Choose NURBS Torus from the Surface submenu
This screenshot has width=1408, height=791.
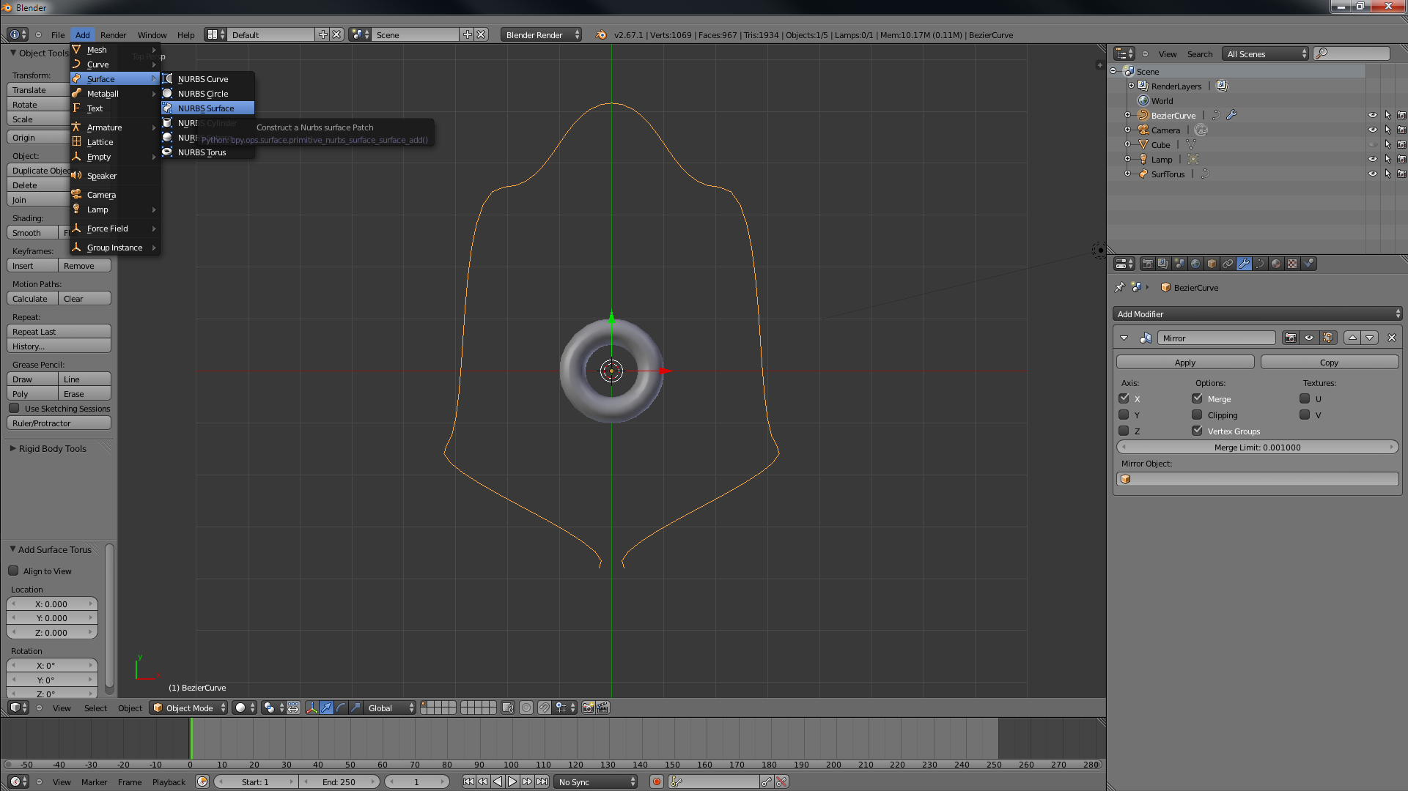point(202,152)
